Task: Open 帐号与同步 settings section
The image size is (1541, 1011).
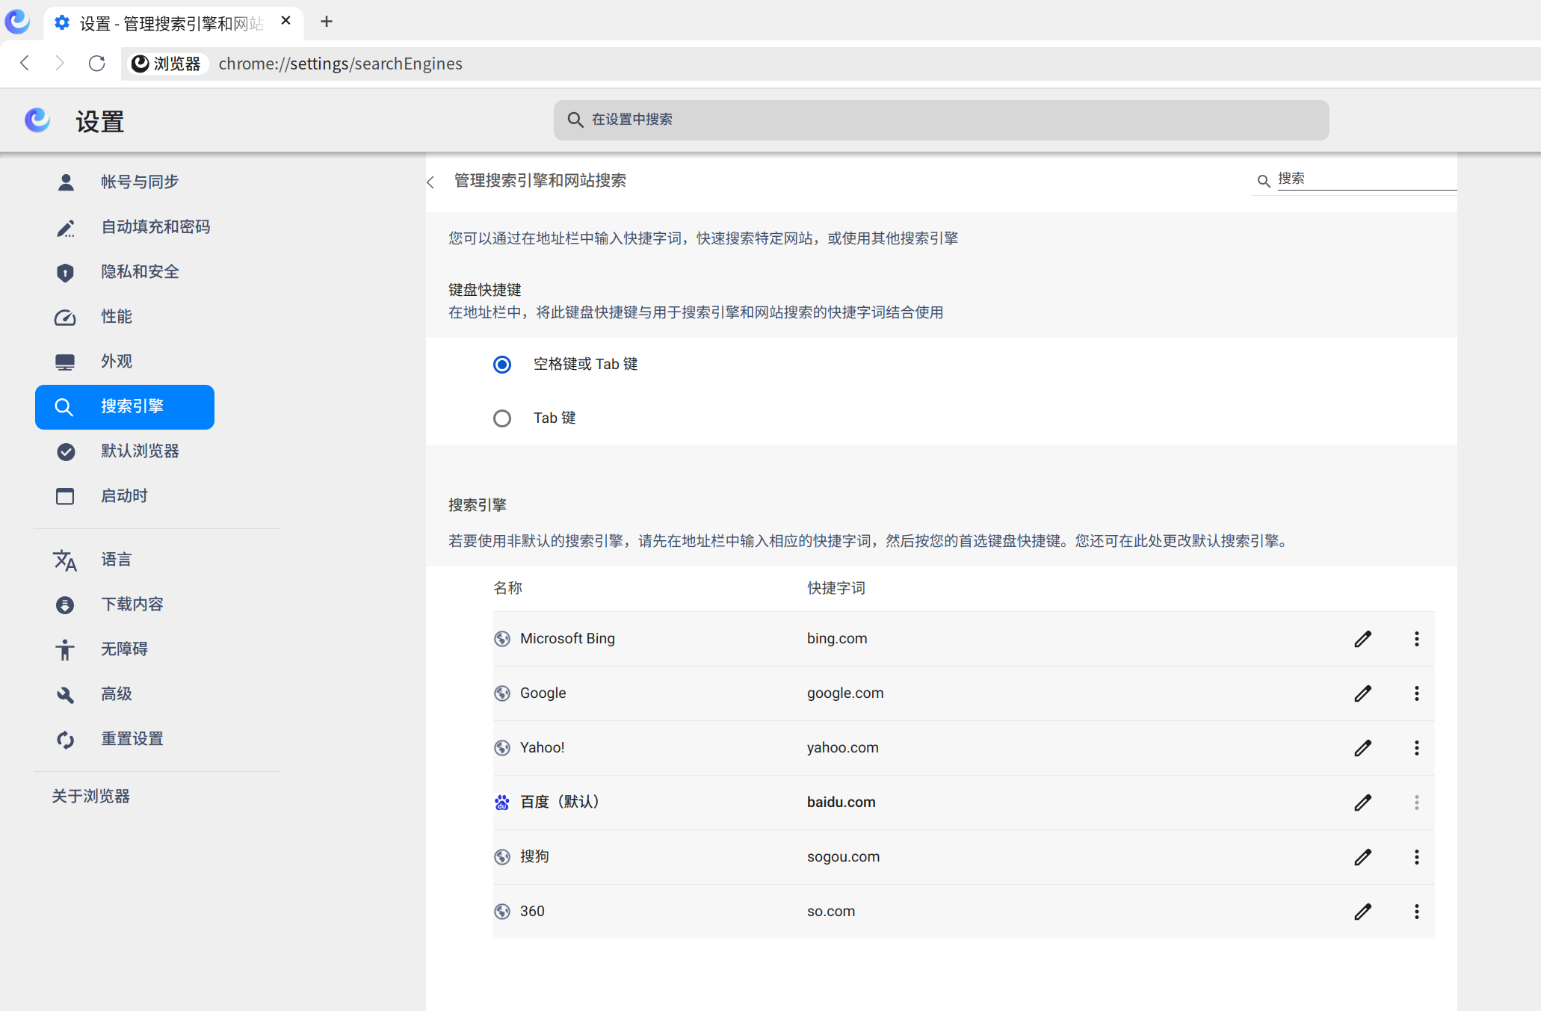Action: coord(125,182)
